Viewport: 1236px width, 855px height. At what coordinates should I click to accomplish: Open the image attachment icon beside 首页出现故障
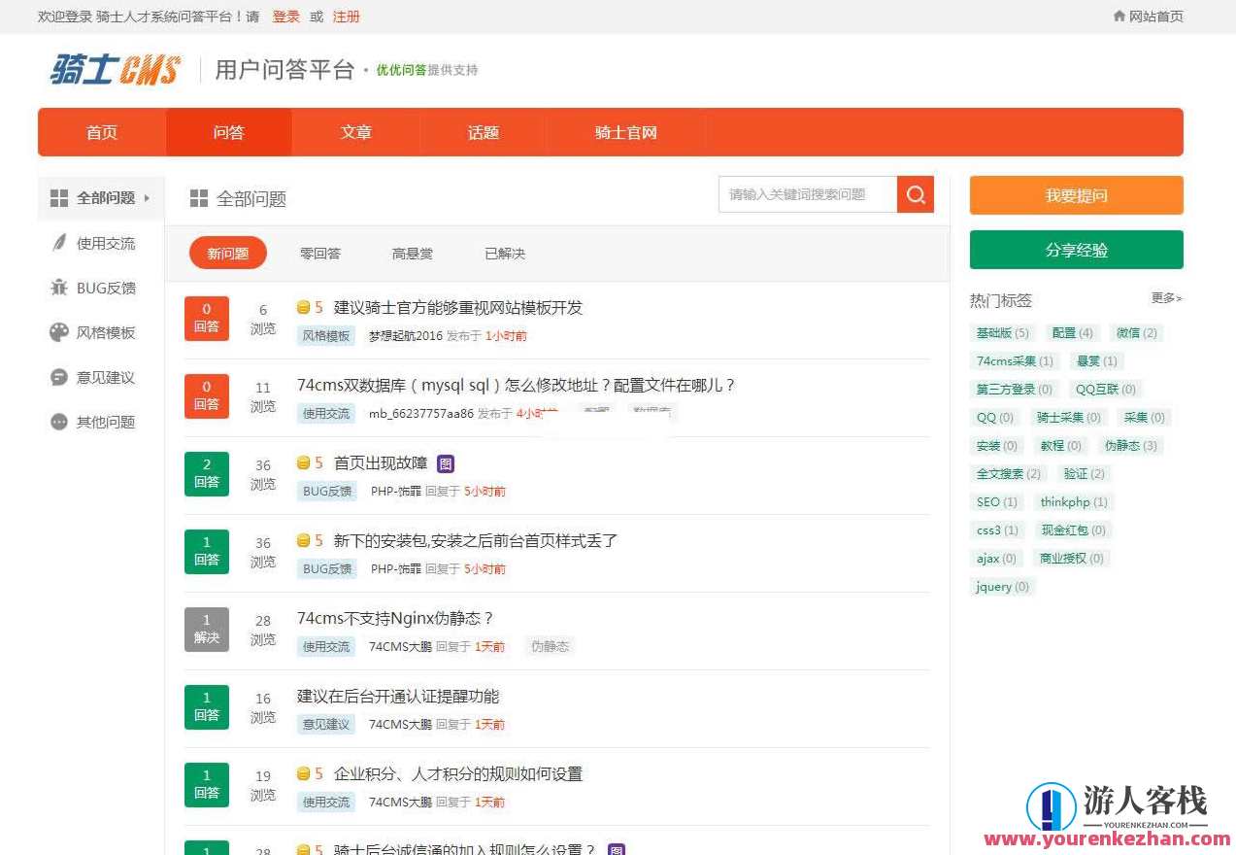pos(446,463)
